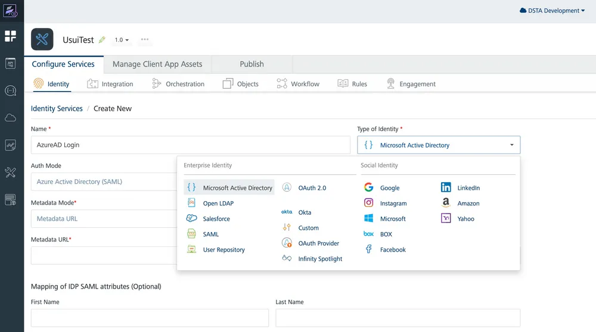Open the DSTA Development account menu
The height and width of the screenshot is (332, 596).
click(x=552, y=11)
